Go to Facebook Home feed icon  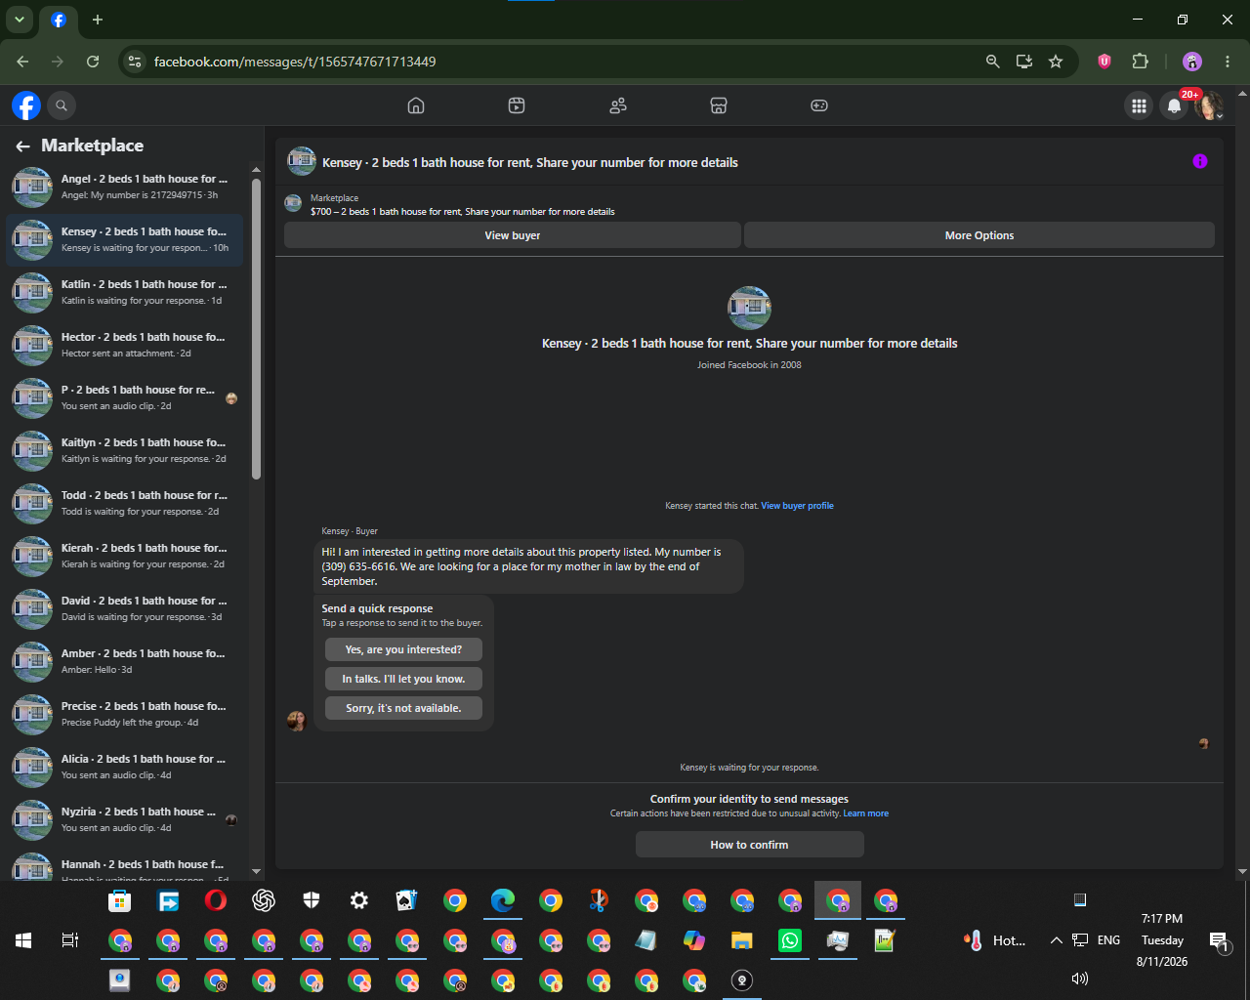pyautogui.click(x=416, y=105)
